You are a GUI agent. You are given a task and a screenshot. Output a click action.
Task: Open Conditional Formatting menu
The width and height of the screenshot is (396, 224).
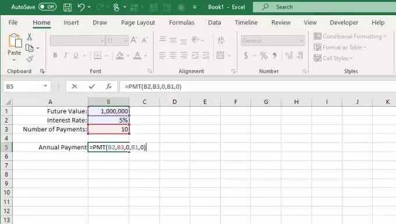[x=350, y=36]
